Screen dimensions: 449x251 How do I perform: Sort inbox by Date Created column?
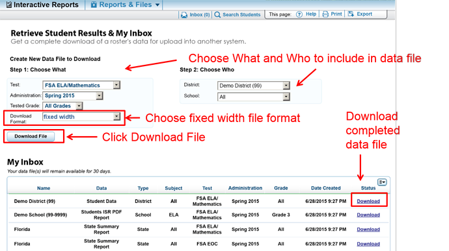(326, 188)
